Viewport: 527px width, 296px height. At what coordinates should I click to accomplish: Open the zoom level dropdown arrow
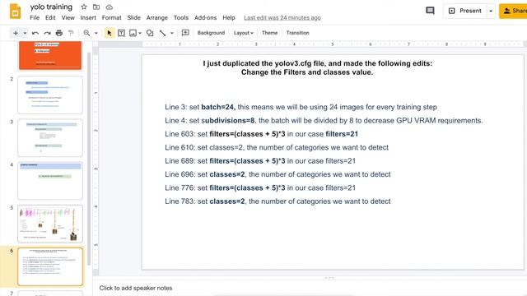click(x=96, y=33)
